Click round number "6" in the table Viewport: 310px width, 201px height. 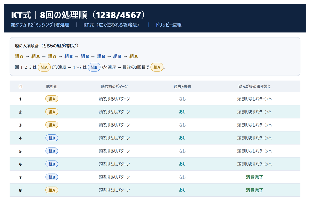[20, 164]
